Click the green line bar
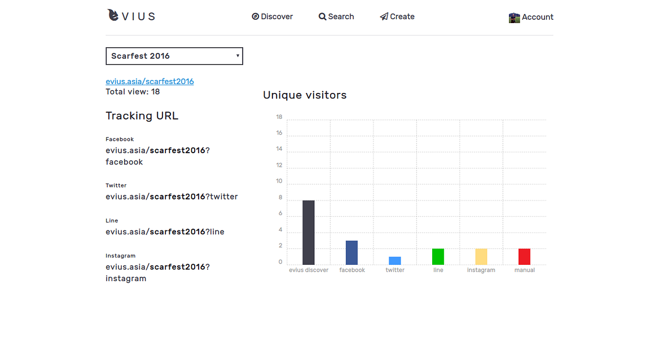 (438, 256)
